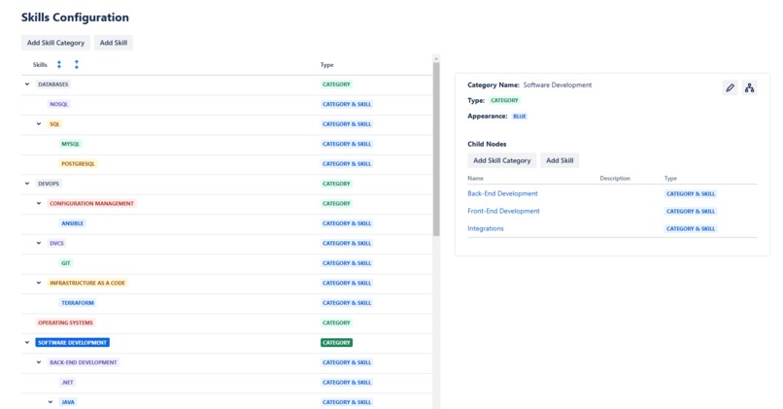
Task: Click the CATEGORY type badge in details panel
Action: click(x=504, y=100)
